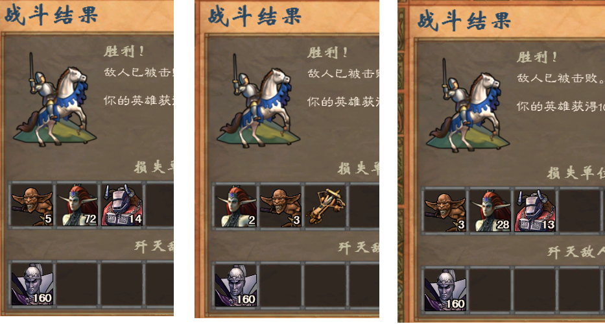This screenshot has width=605, height=324.
Task: Click the mounted knight image in left panel
Action: [x=54, y=99]
